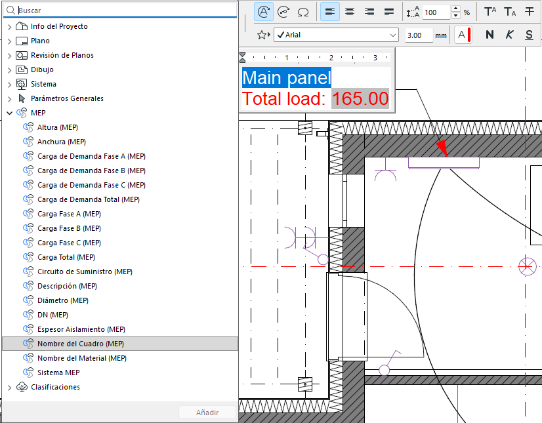Click the MEP category icon
This screenshot has width=542, height=423.
click(x=22, y=113)
